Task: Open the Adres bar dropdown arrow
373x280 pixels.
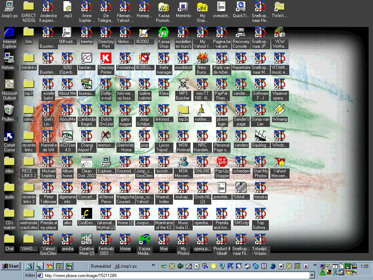Action: coord(312,276)
